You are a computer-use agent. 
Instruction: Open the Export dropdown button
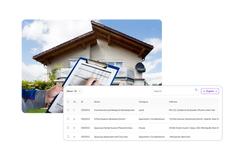click(x=210, y=91)
